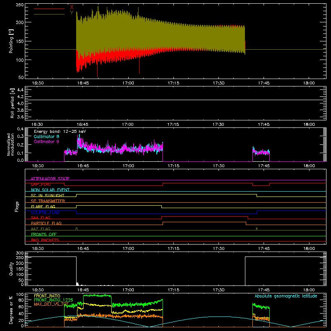This screenshot has height=331, width=331.
Task: Click the orange MAX_DET_VS_TOT legend label
Action: pyautogui.click(x=51, y=304)
